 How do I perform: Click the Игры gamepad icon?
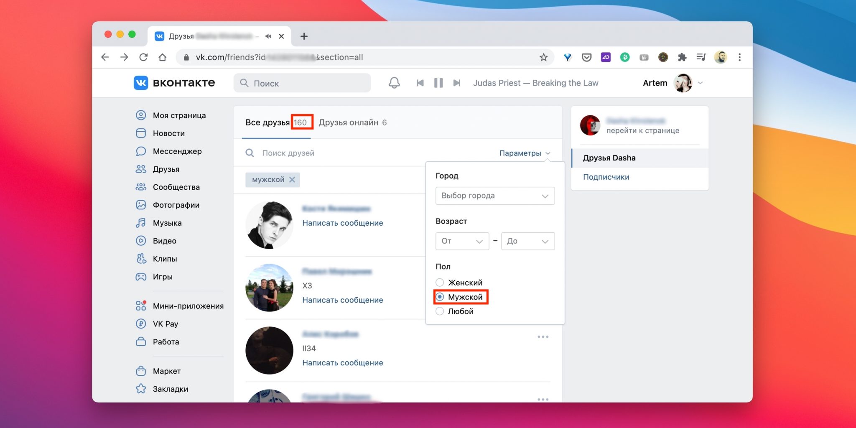tap(141, 277)
